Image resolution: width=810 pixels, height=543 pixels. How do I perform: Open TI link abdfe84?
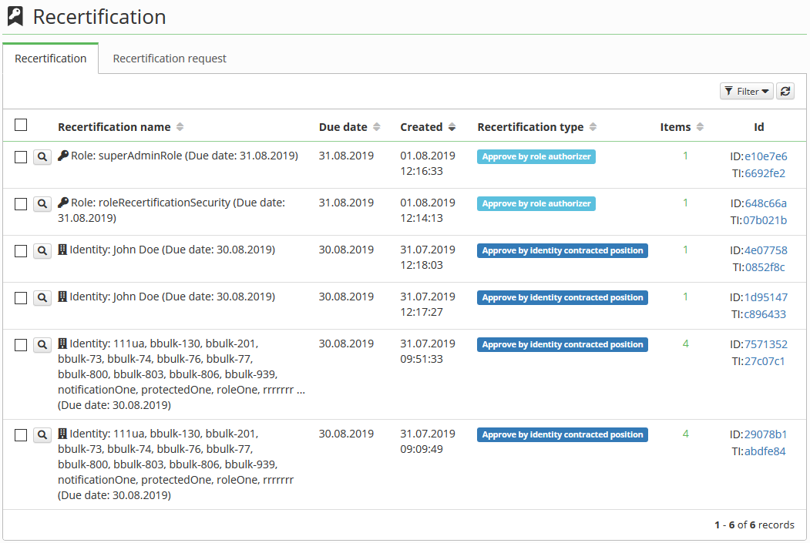[765, 451]
